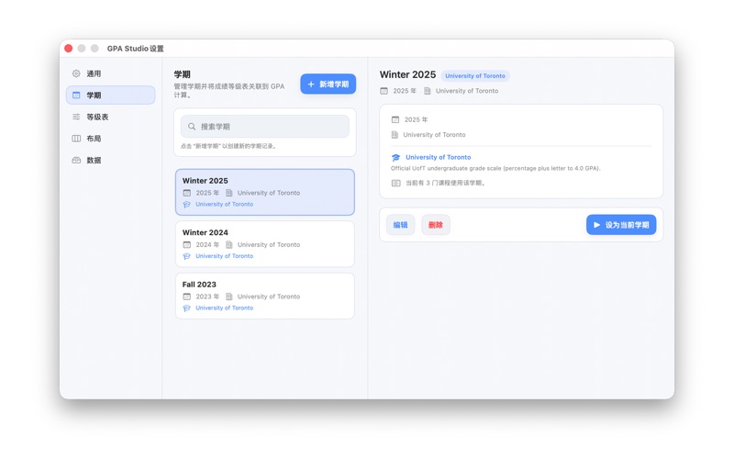The width and height of the screenshot is (734, 459).
Task: Click graduation cap icon in Winter 2025 card
Action: [187, 204]
